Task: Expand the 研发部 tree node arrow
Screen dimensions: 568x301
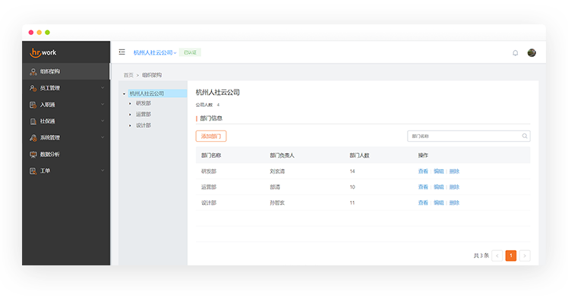Action: 130,103
